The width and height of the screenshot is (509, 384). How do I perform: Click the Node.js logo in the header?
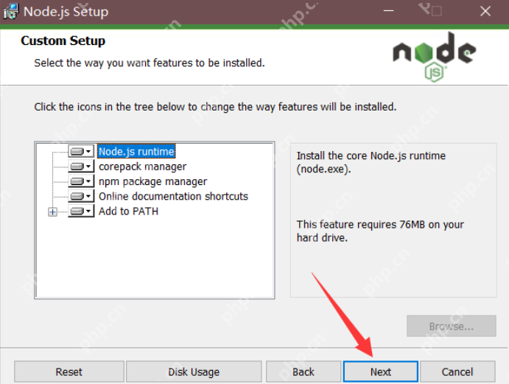coord(435,57)
